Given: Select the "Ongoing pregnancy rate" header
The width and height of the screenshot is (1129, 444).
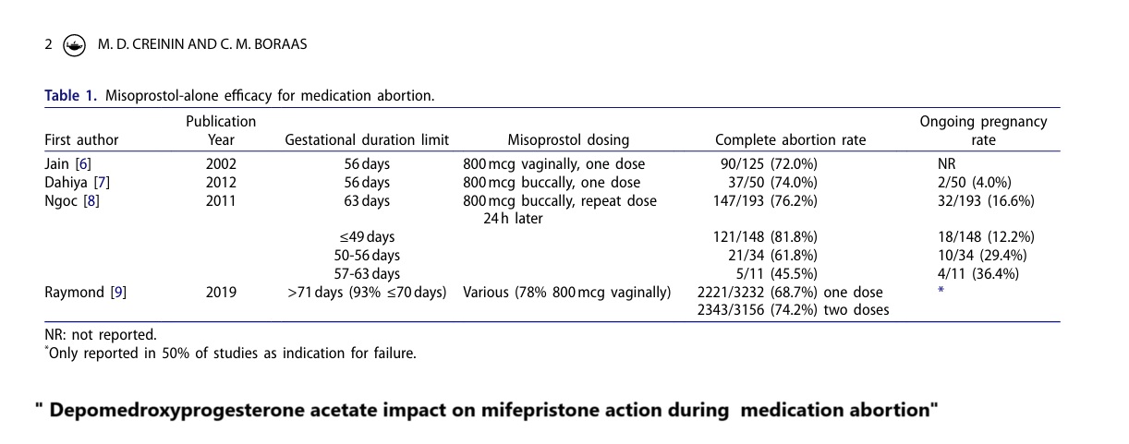Looking at the screenshot, I should click(x=984, y=130).
